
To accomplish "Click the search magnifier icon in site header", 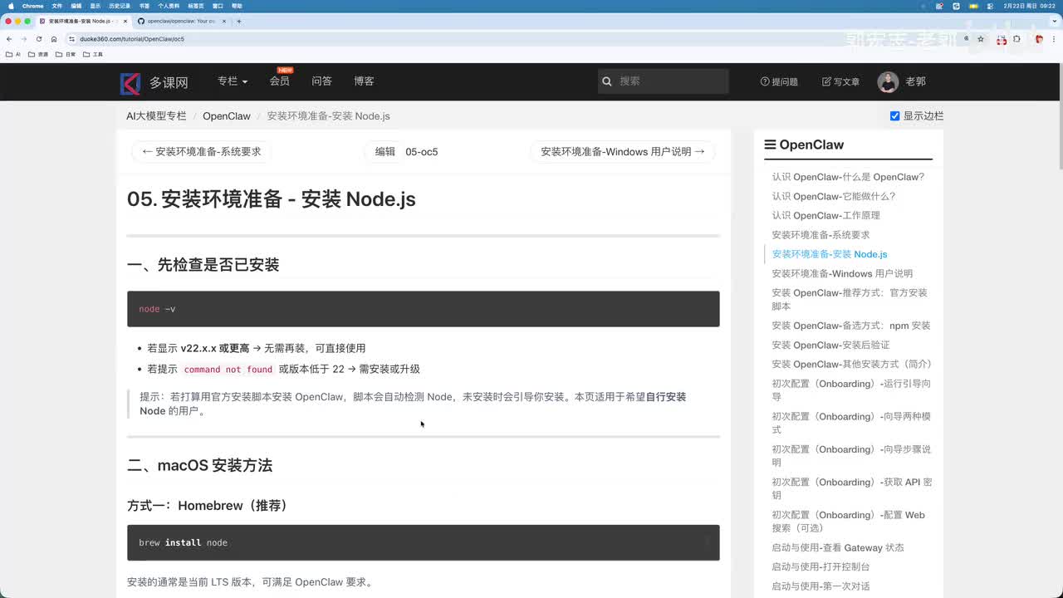I will [x=607, y=81].
